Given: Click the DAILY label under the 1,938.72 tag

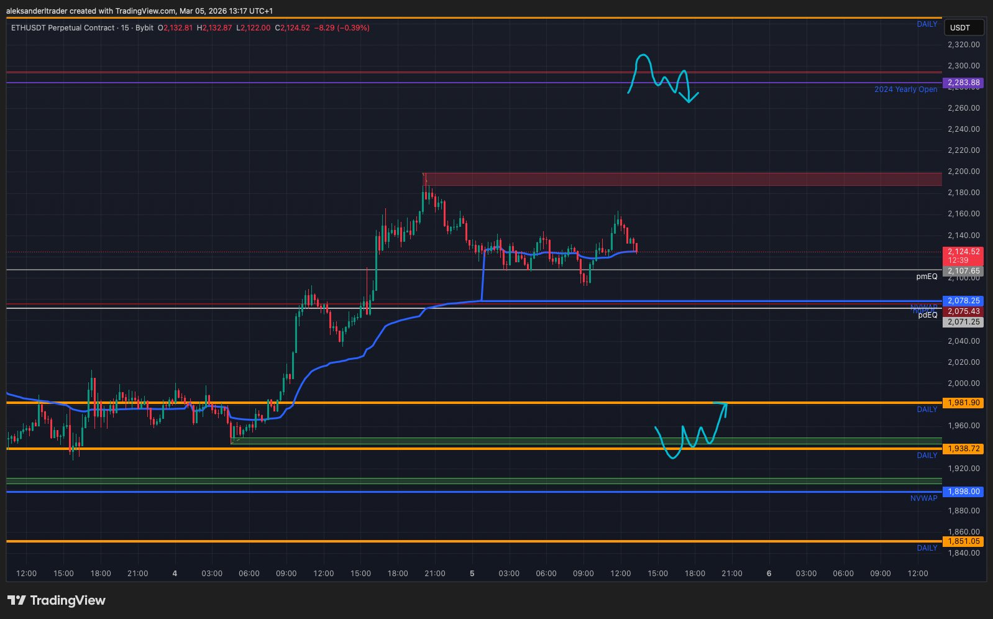Looking at the screenshot, I should (927, 456).
